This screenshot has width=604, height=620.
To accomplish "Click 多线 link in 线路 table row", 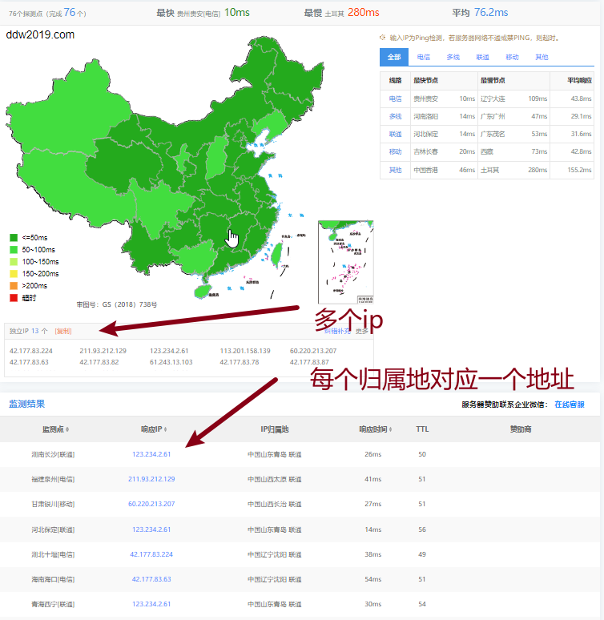I will pos(395,116).
